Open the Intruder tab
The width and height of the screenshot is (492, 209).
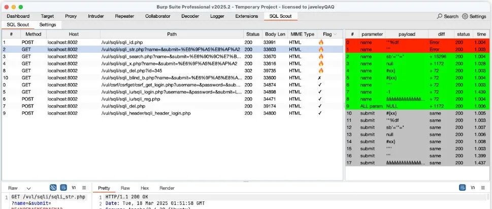click(96, 16)
